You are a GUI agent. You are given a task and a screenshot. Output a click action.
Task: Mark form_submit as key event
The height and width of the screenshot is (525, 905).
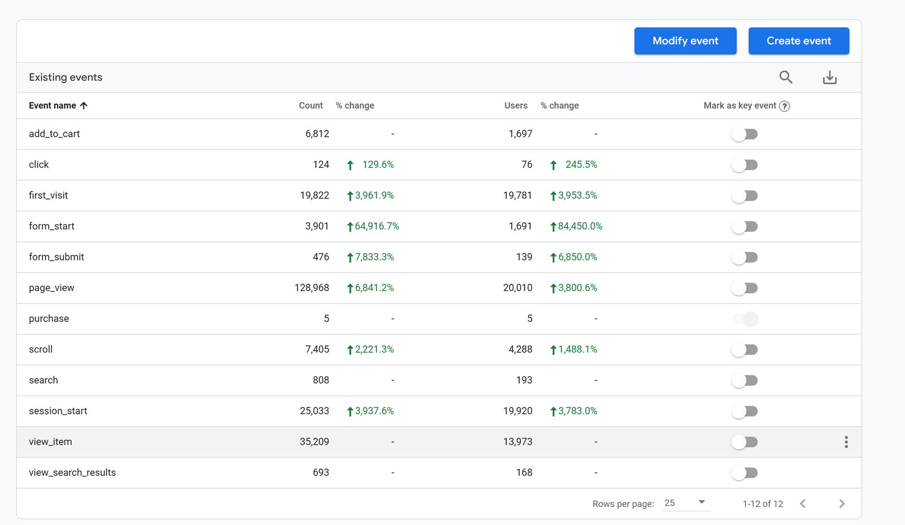tap(744, 257)
